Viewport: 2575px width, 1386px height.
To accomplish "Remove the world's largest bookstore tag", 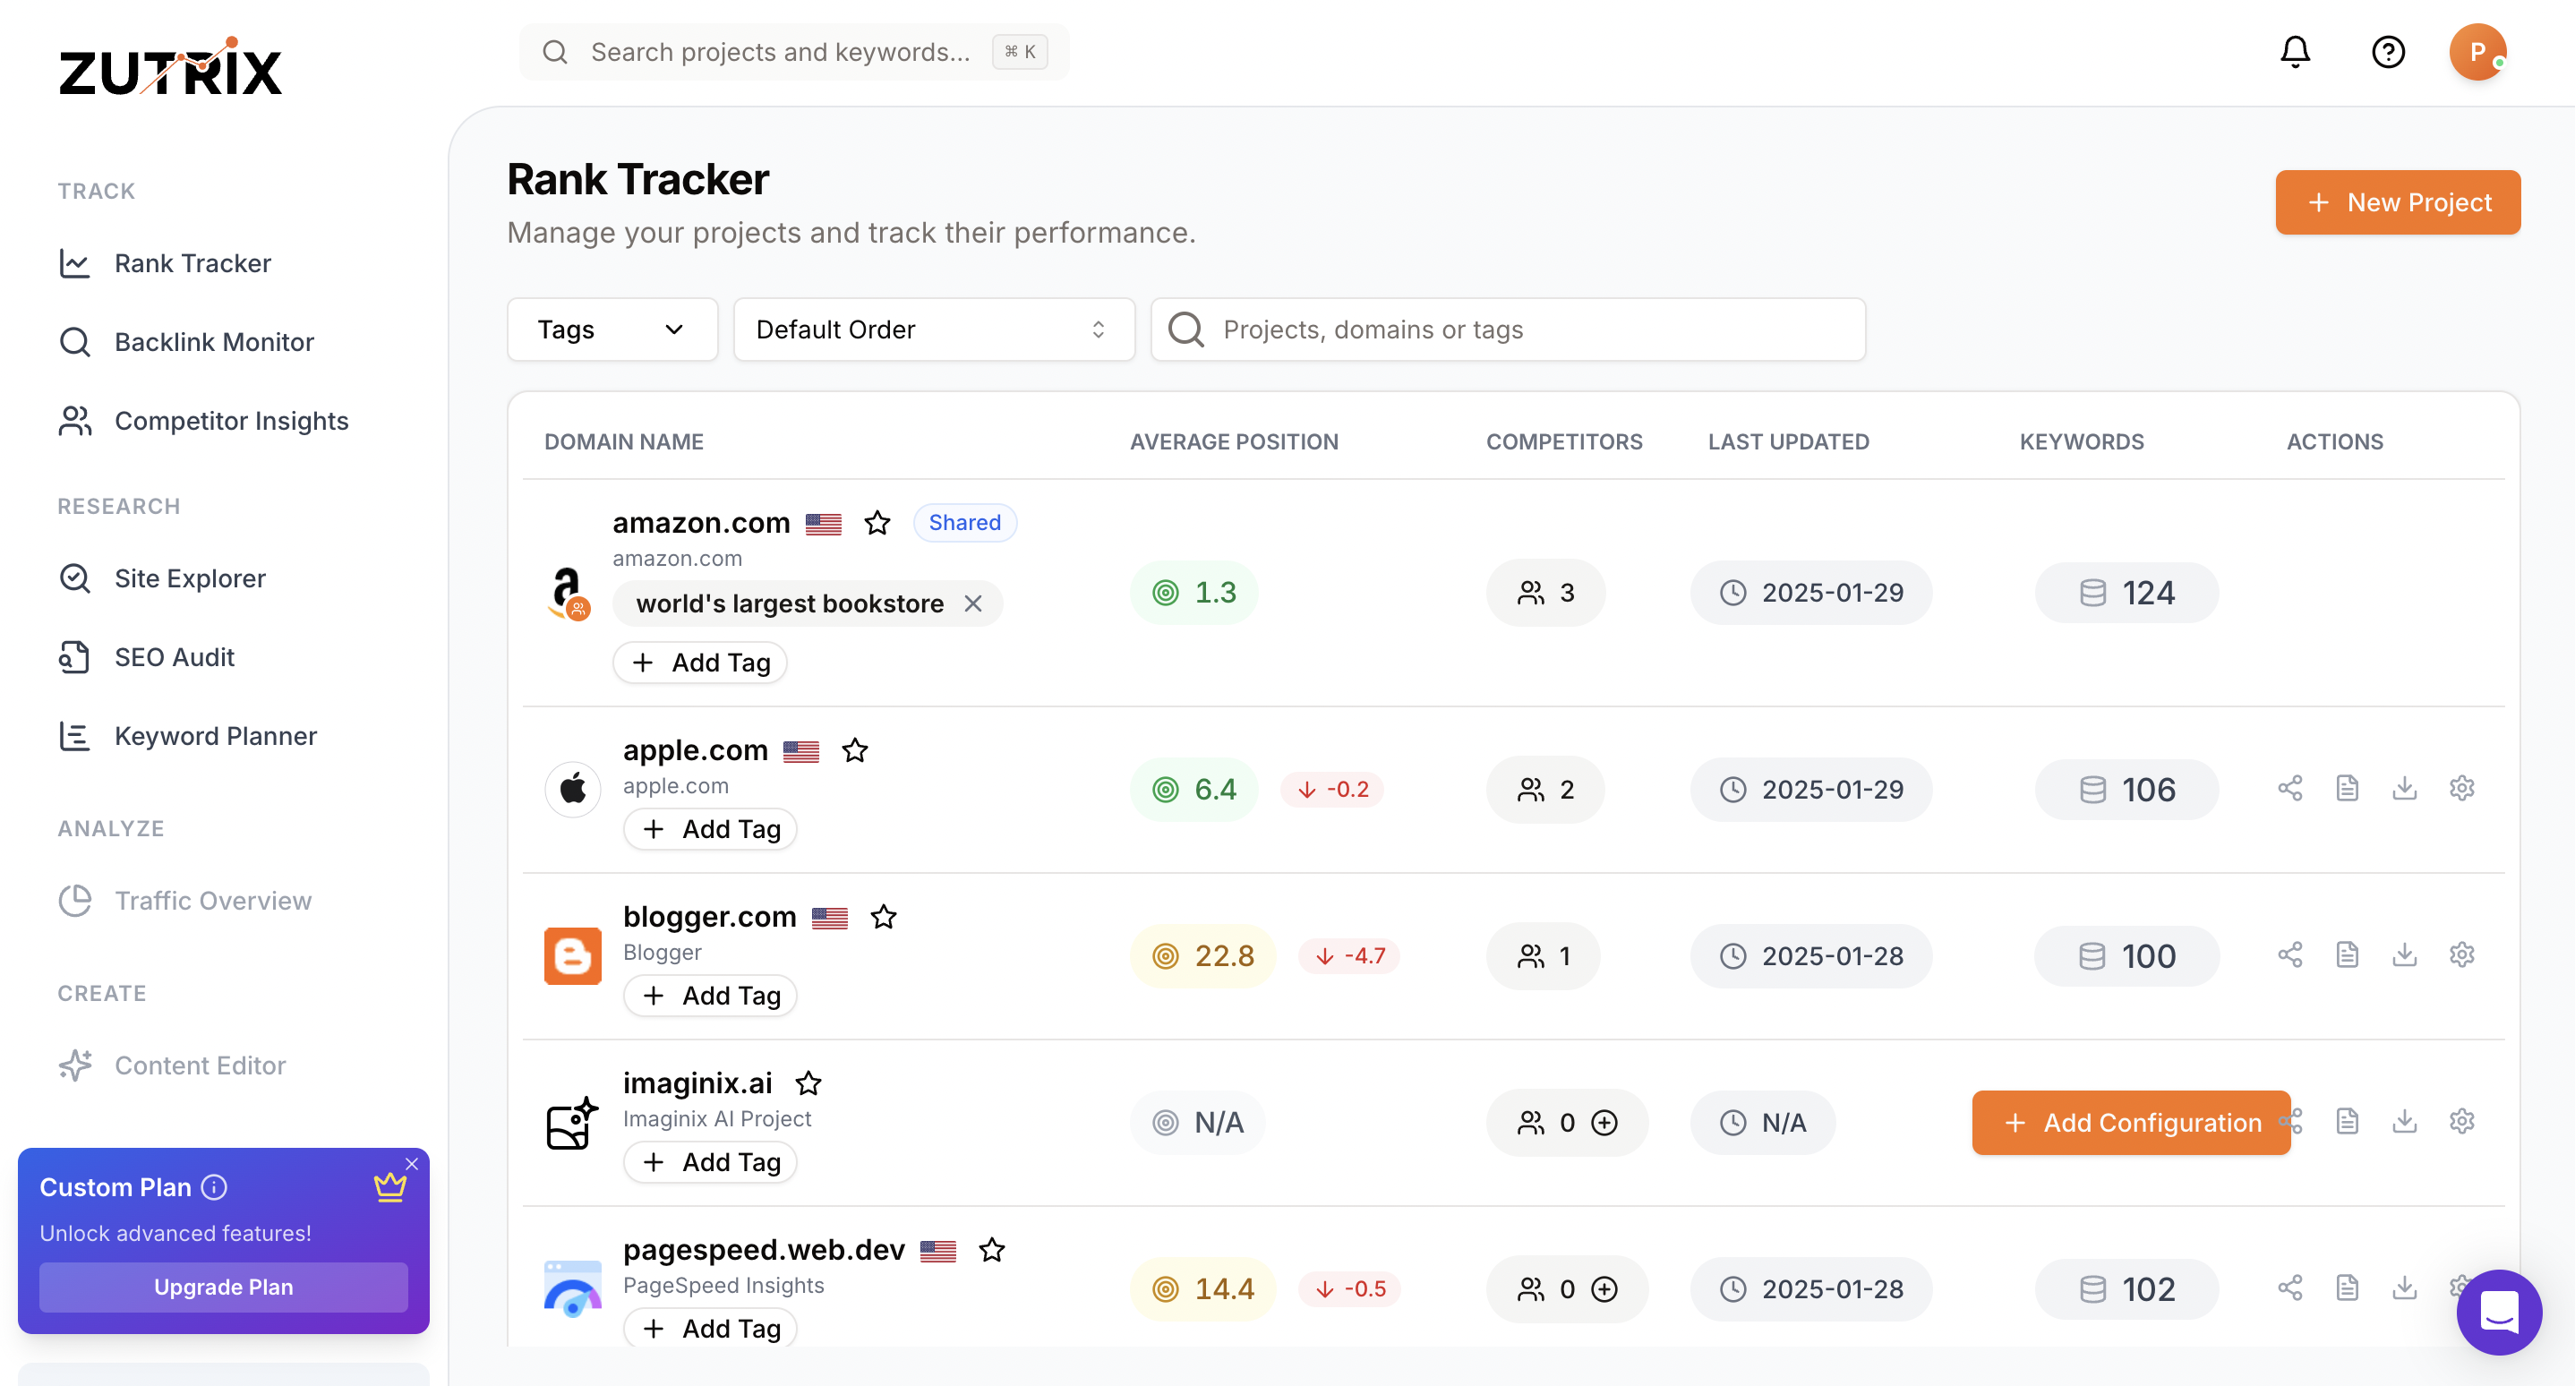I will pos(972,603).
